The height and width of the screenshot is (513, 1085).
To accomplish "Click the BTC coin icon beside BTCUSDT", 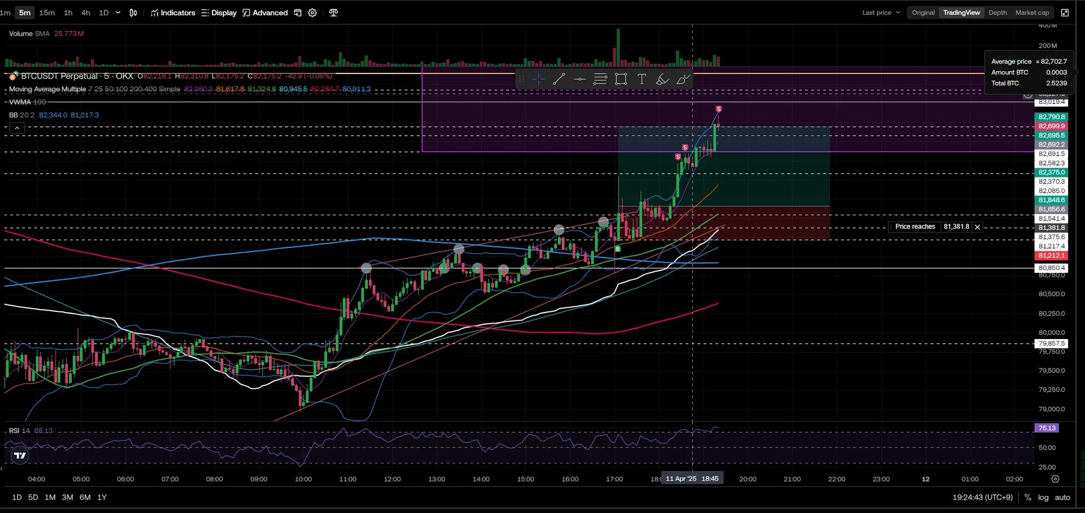I will click(x=14, y=76).
